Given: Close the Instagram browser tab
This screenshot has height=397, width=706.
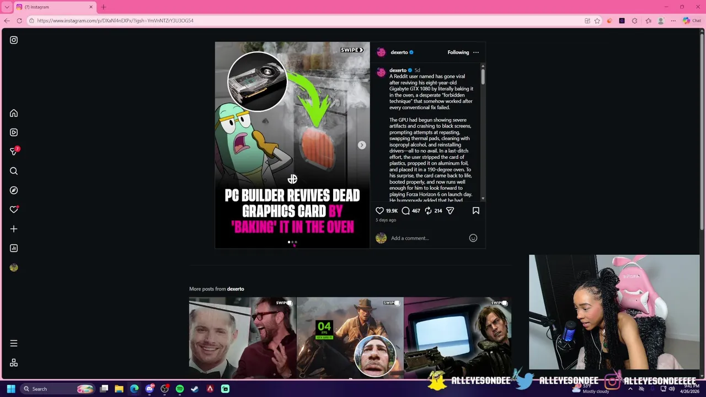Looking at the screenshot, I should [x=91, y=7].
